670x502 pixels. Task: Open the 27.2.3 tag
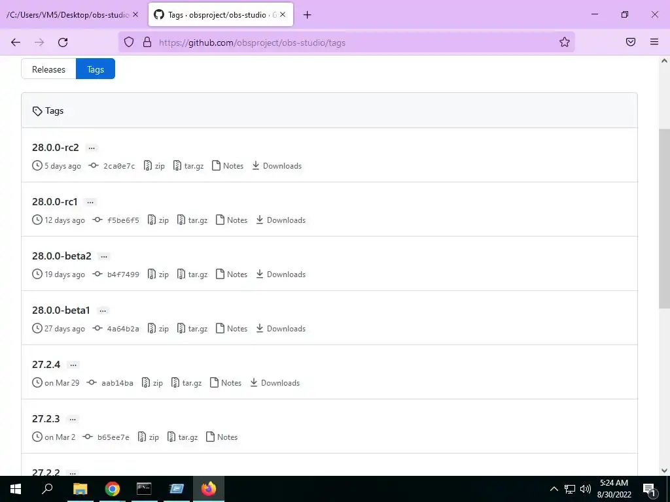point(46,418)
